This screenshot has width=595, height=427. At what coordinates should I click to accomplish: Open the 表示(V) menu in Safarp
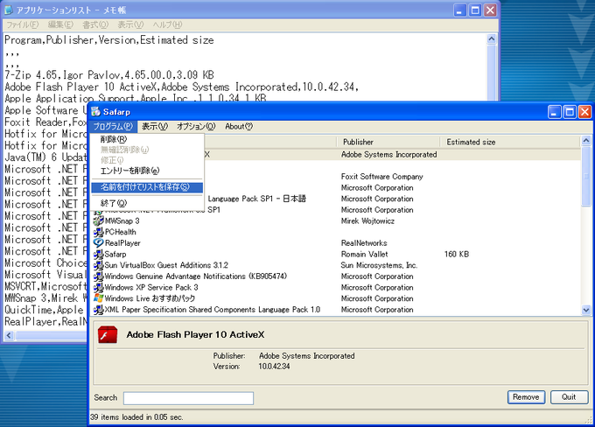(x=155, y=126)
